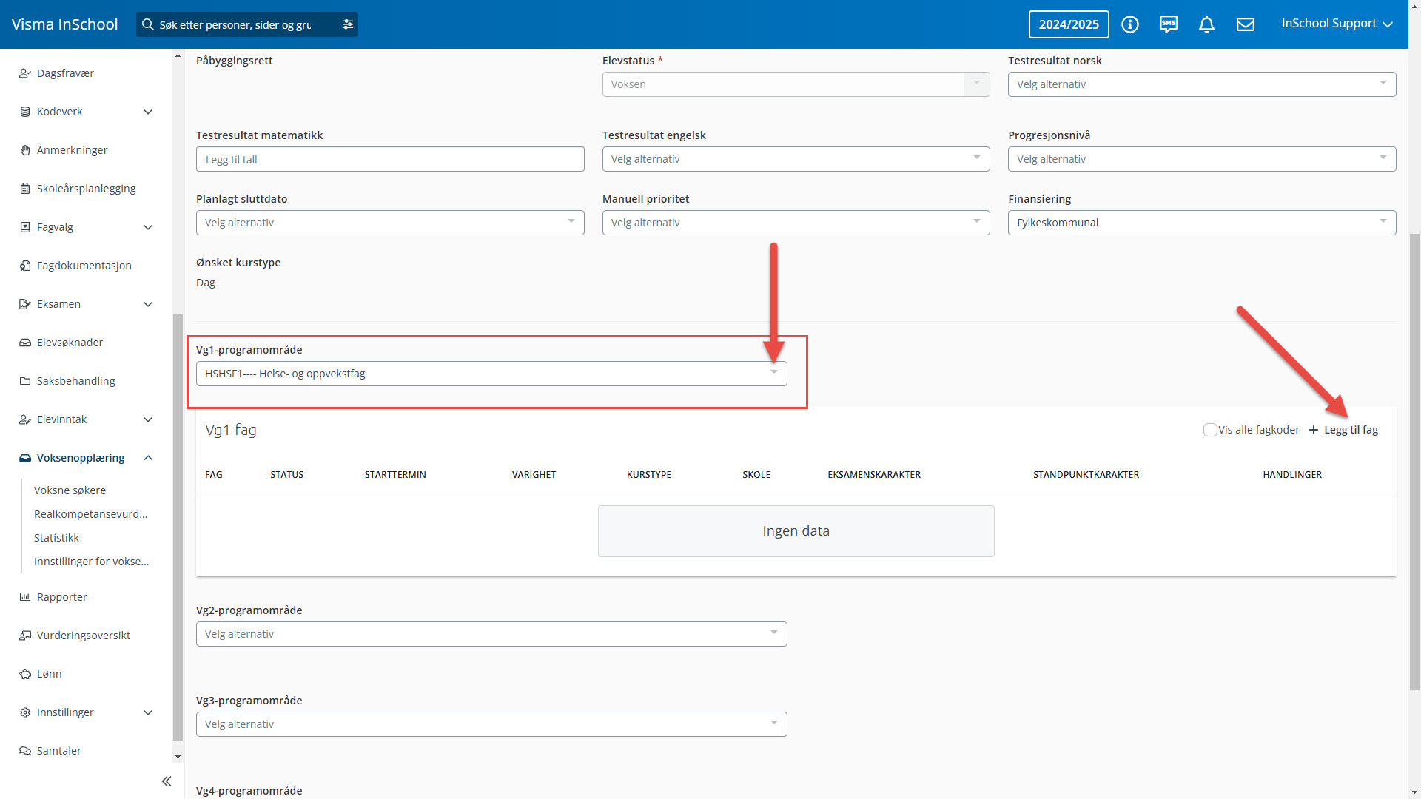Go to Statistikk submenu item
The width and height of the screenshot is (1421, 799).
[56, 538]
